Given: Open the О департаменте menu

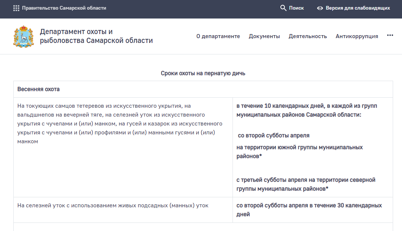Looking at the screenshot, I should 218,36.
